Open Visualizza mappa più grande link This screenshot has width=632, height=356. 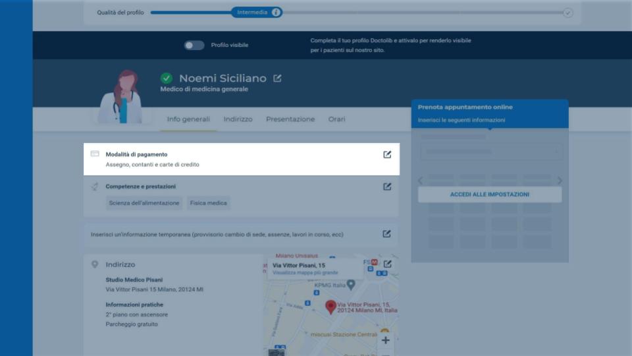click(x=305, y=273)
